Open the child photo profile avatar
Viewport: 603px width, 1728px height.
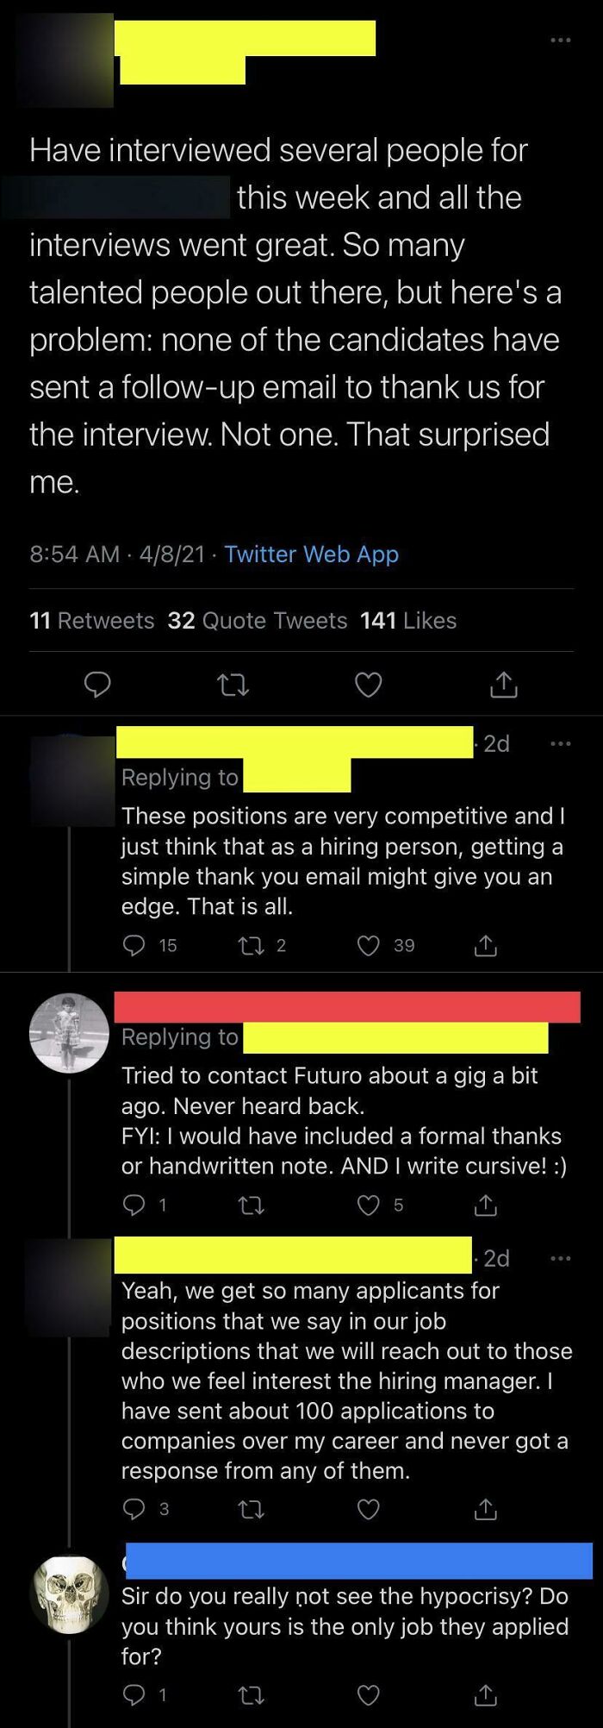(x=69, y=1033)
